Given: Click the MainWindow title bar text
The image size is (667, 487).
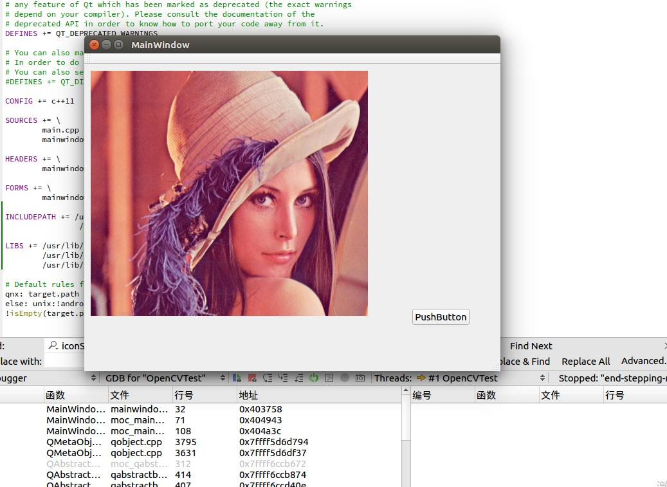Looking at the screenshot, I should [x=160, y=44].
